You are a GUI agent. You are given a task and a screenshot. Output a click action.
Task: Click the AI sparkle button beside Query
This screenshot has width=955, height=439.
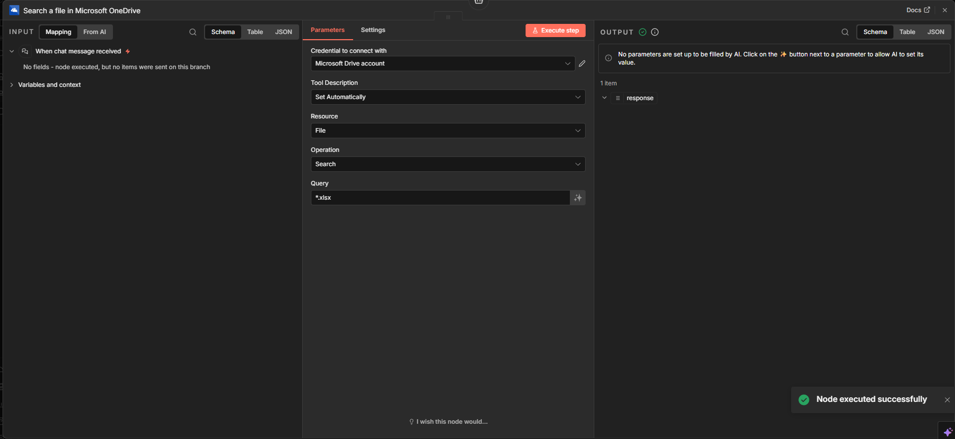coord(577,198)
